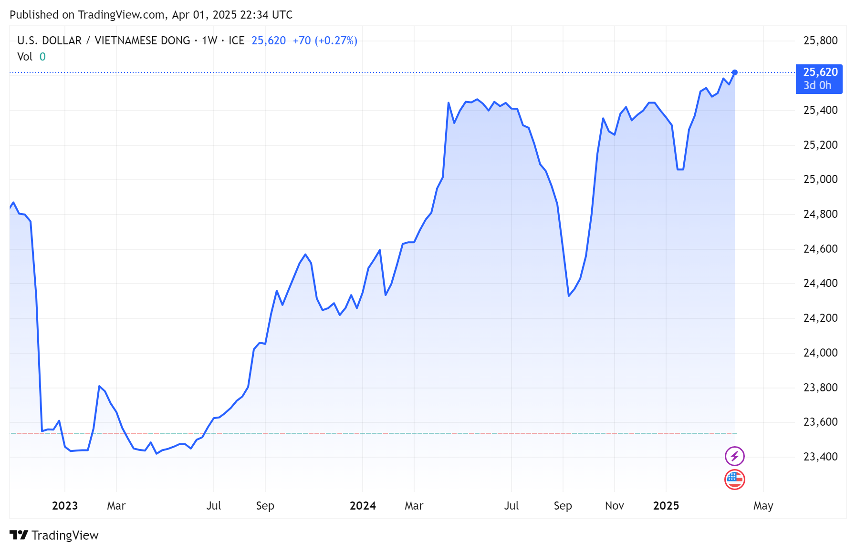Viewport: 856px width, 552px height.
Task: Click the Vol 0 legend value
Action: [31, 56]
